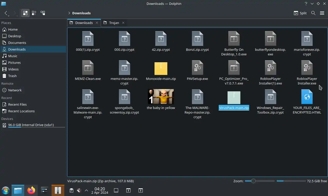Select The-MALWARE-Repo-master.zip.crypt icon
The width and height of the screenshot is (328, 196).
point(197,97)
